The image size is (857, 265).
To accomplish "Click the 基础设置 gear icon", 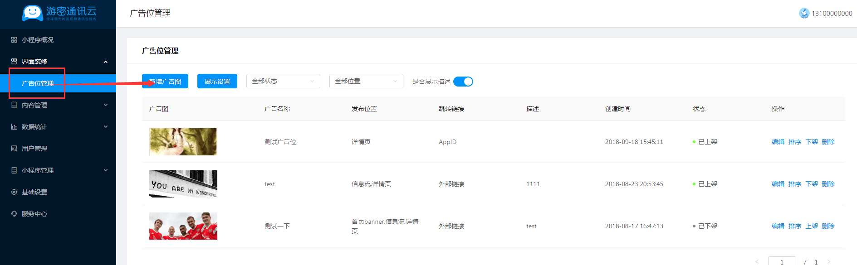I will pyautogui.click(x=14, y=192).
